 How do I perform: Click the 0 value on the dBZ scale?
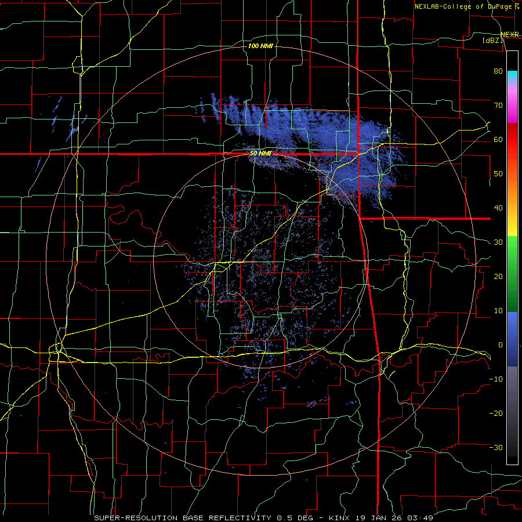pyautogui.click(x=501, y=345)
